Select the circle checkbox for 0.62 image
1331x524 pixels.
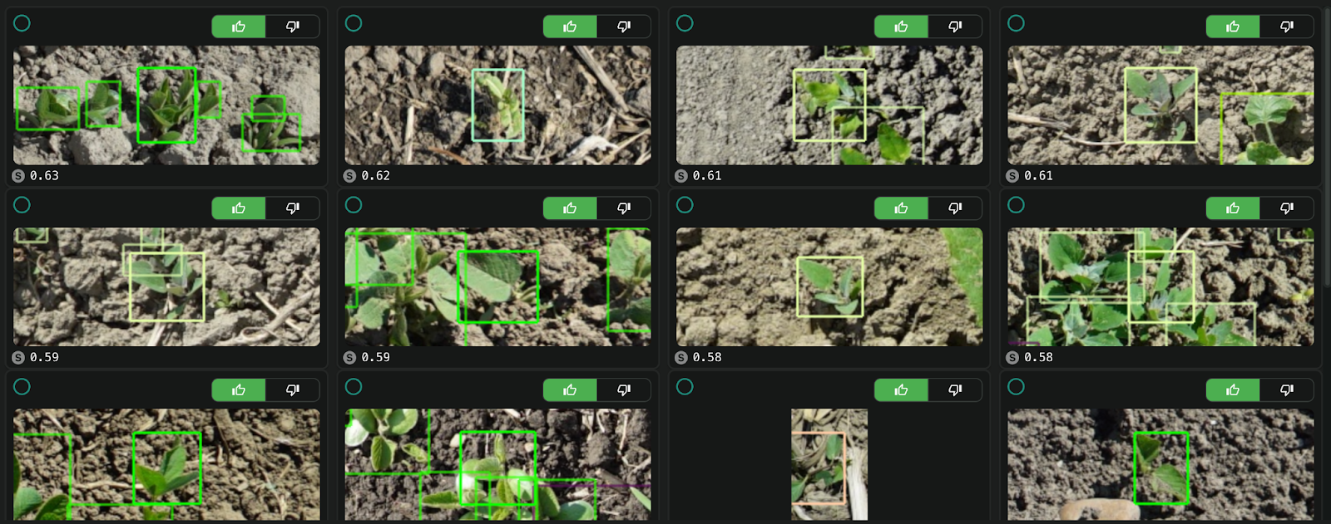354,23
